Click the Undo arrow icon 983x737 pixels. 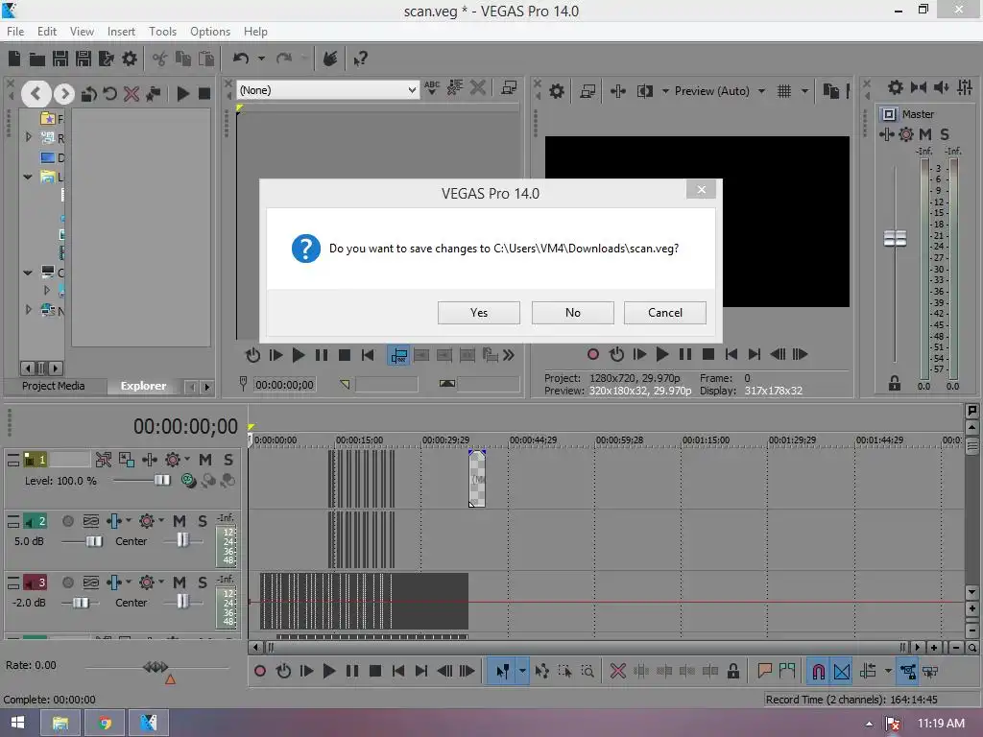tap(241, 59)
